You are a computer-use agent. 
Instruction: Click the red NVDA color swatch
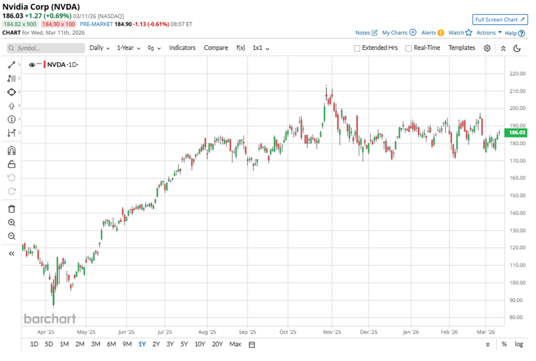[45, 65]
